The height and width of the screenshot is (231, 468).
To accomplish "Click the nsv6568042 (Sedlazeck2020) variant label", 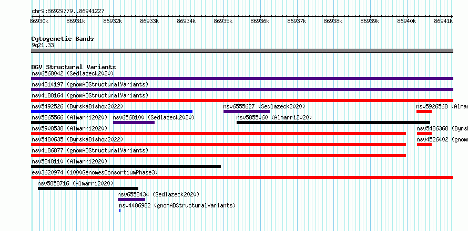I will [x=73, y=73].
